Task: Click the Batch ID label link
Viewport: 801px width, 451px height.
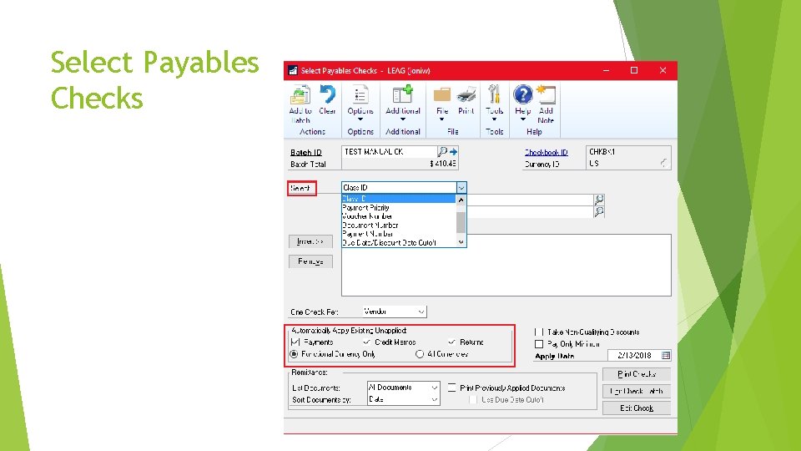Action: (306, 152)
